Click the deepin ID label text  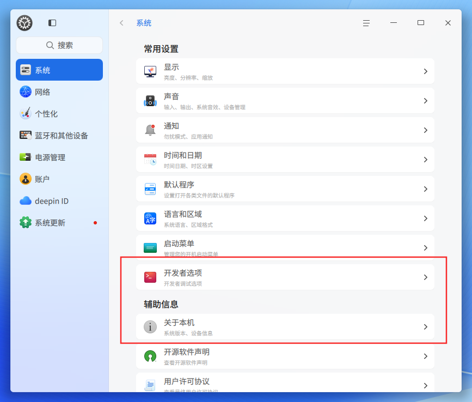click(x=52, y=201)
